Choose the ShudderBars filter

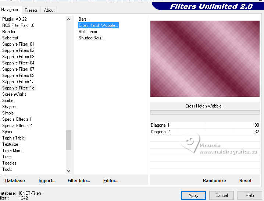point(92,38)
